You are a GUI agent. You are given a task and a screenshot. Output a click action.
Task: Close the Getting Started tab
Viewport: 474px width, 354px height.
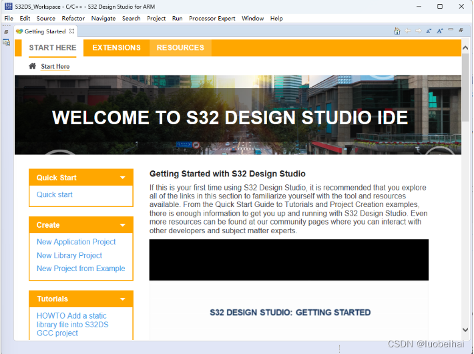pyautogui.click(x=71, y=31)
